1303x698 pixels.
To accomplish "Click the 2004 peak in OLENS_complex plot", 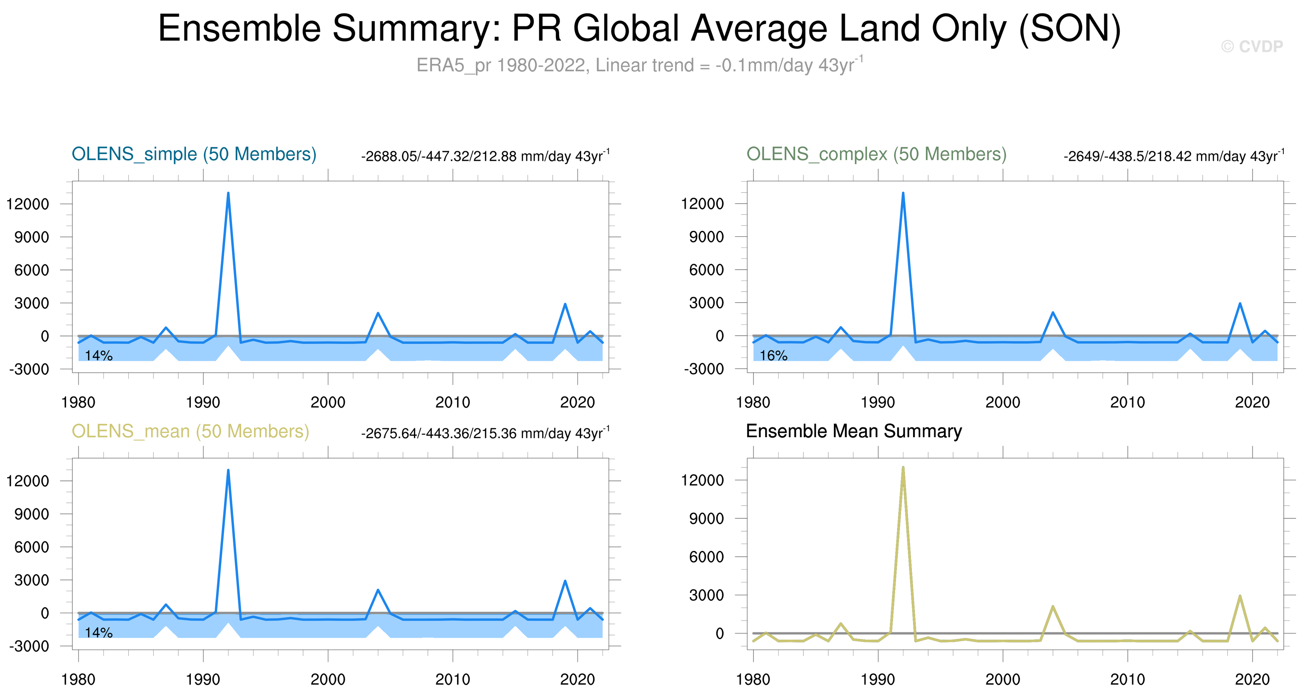I will [x=1053, y=313].
